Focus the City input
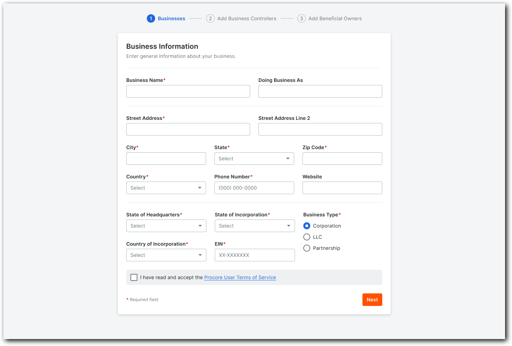This screenshot has width=512, height=346. [166, 159]
